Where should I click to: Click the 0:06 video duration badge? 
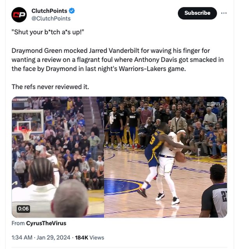23,209
